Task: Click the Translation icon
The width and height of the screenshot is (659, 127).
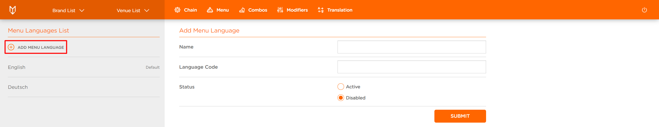Action: tap(321, 10)
